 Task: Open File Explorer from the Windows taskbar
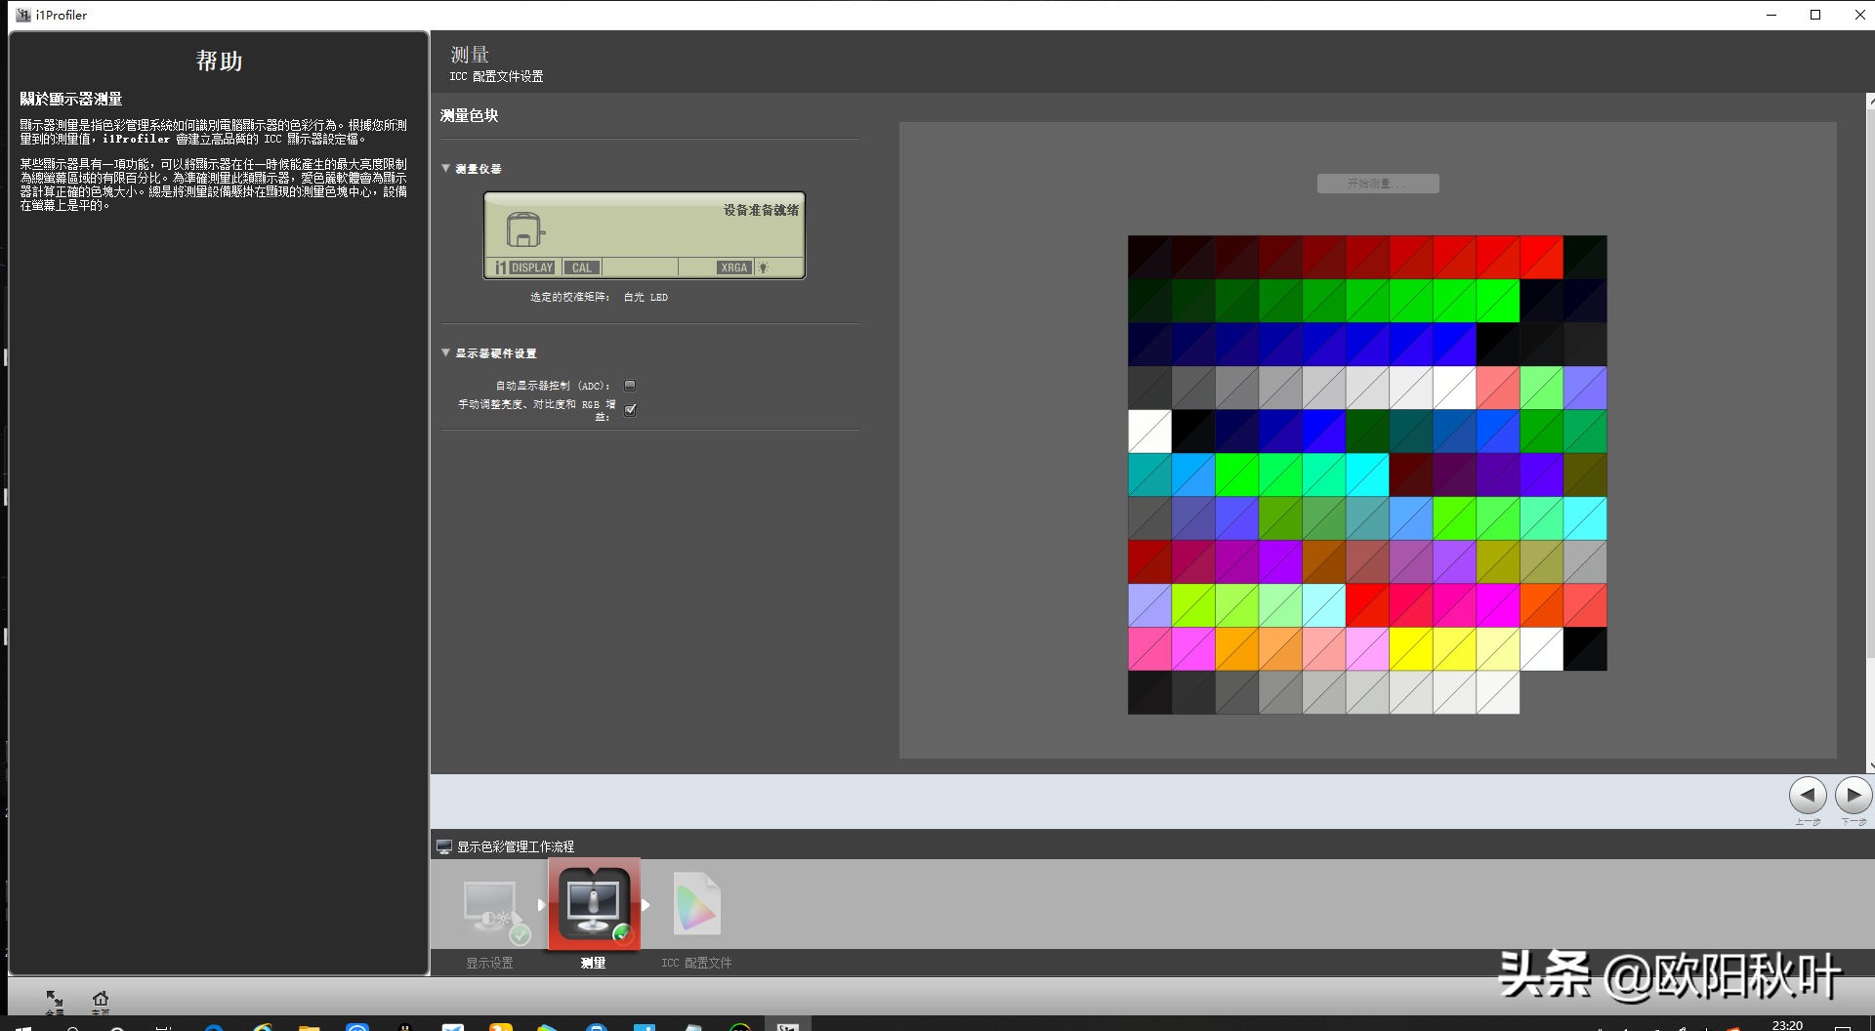tap(309, 1027)
